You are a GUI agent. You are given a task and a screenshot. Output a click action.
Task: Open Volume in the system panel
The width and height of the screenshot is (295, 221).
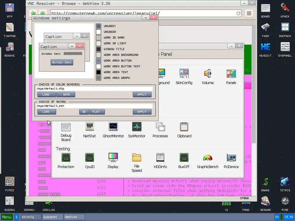[x=207, y=77]
